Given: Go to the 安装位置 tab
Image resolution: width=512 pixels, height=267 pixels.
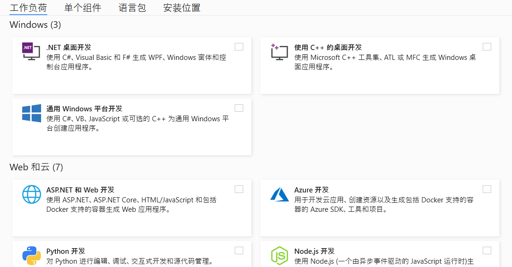Looking at the screenshot, I should tap(182, 8).
